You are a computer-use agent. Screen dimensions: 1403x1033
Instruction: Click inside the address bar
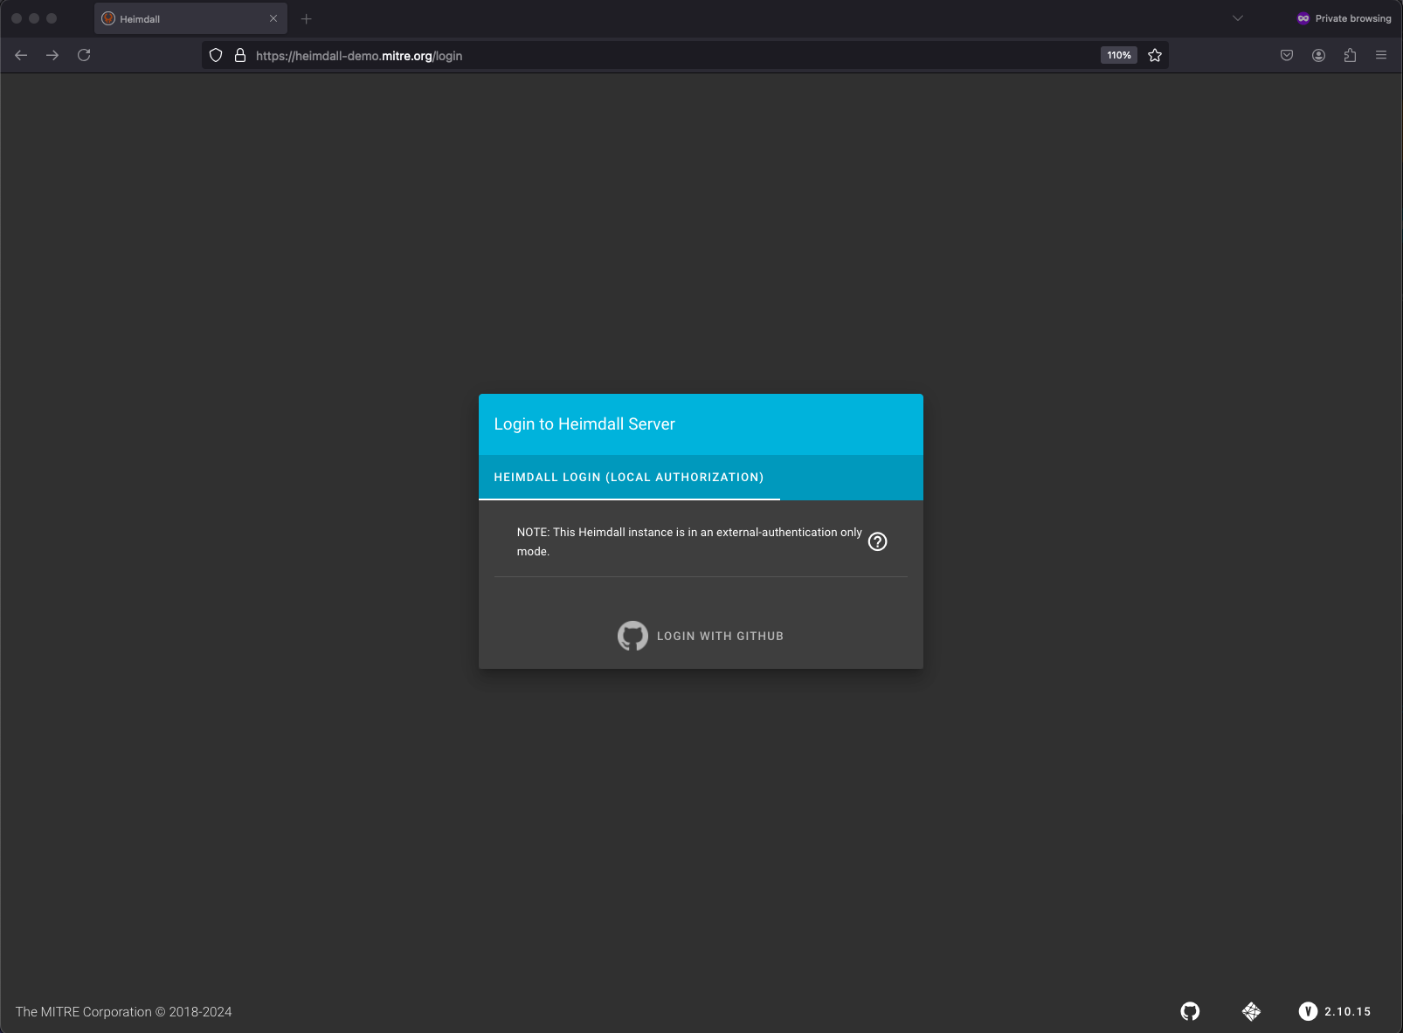point(612,54)
